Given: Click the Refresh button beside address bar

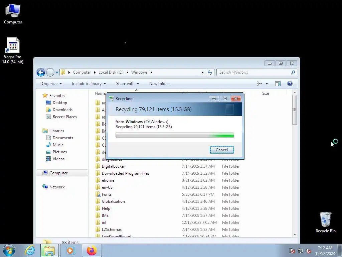Looking at the screenshot, I should [210, 72].
